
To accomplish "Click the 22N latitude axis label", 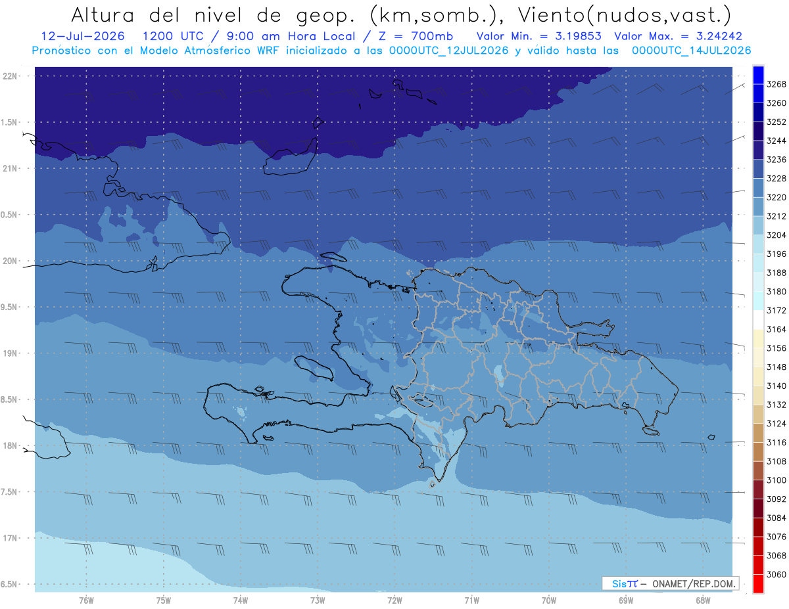I will (11, 76).
